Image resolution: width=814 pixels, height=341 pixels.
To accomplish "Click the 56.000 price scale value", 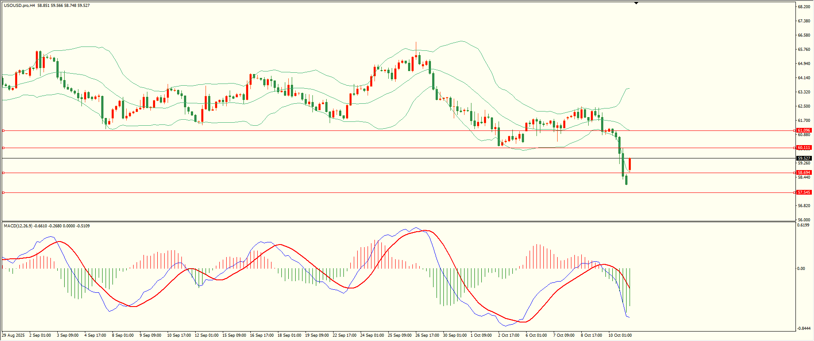I will (804, 220).
